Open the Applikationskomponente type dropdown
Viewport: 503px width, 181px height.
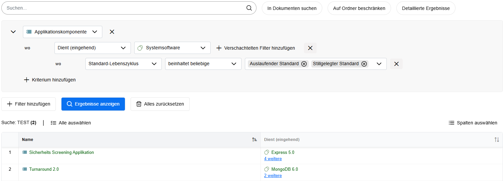click(62, 32)
